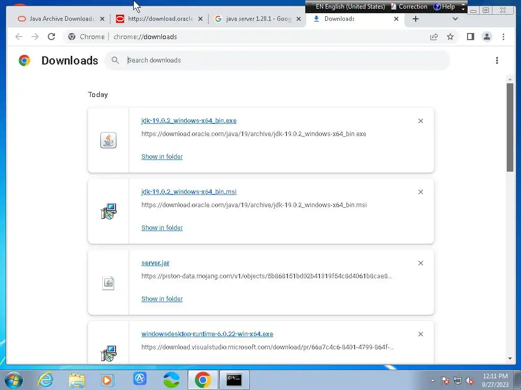The height and width of the screenshot is (390, 521).
Task: Open jdk-19.0.2_windows-x64_bin.msi file link
Action: [189, 191]
